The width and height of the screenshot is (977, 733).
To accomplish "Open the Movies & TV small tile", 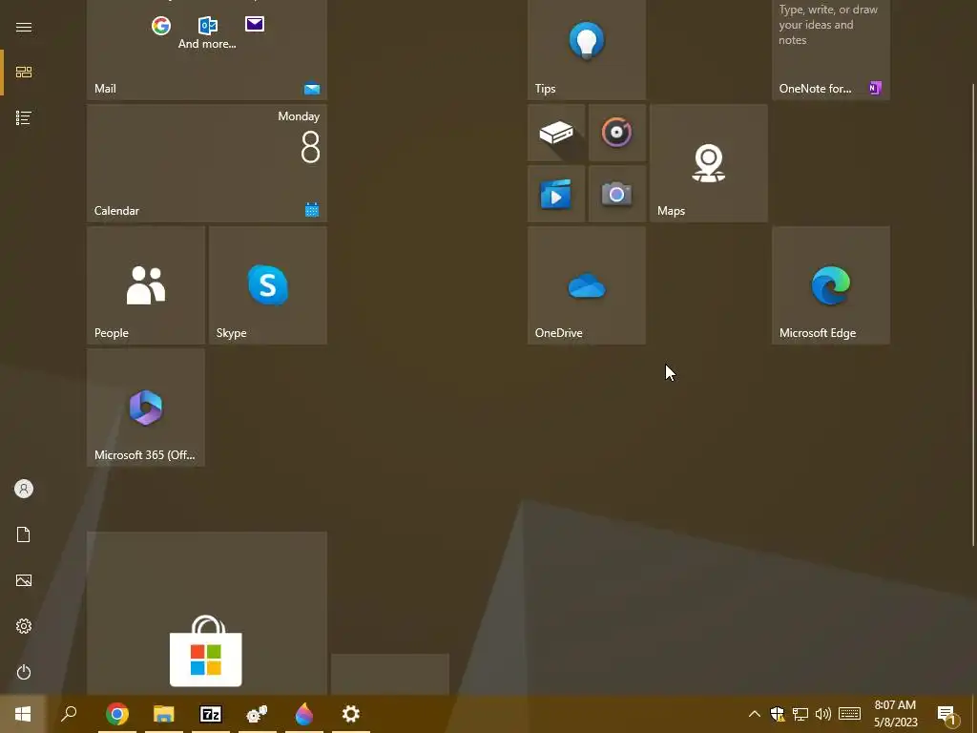I will click(556, 194).
